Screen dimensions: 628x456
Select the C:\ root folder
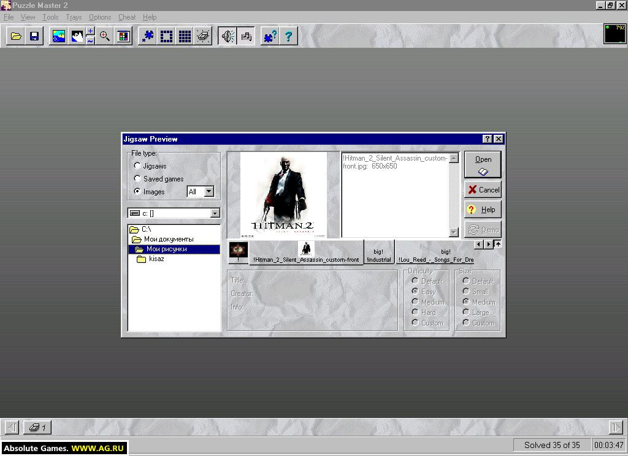pyautogui.click(x=140, y=229)
